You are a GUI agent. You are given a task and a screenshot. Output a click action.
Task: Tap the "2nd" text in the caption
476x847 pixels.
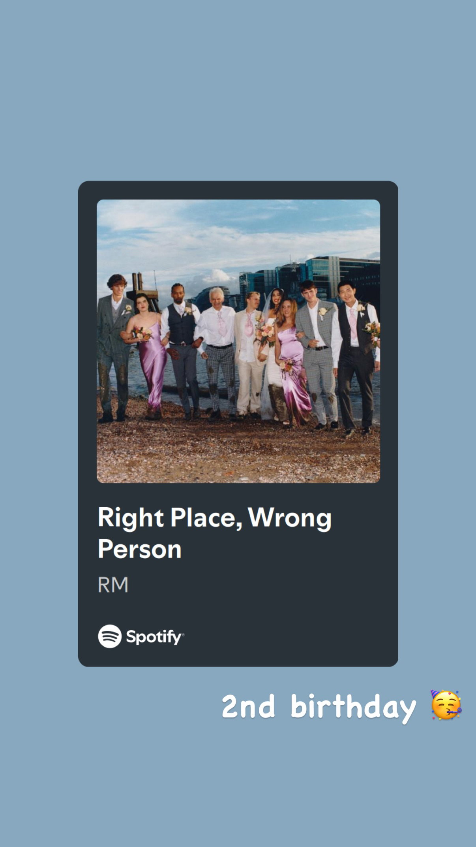coord(248,706)
